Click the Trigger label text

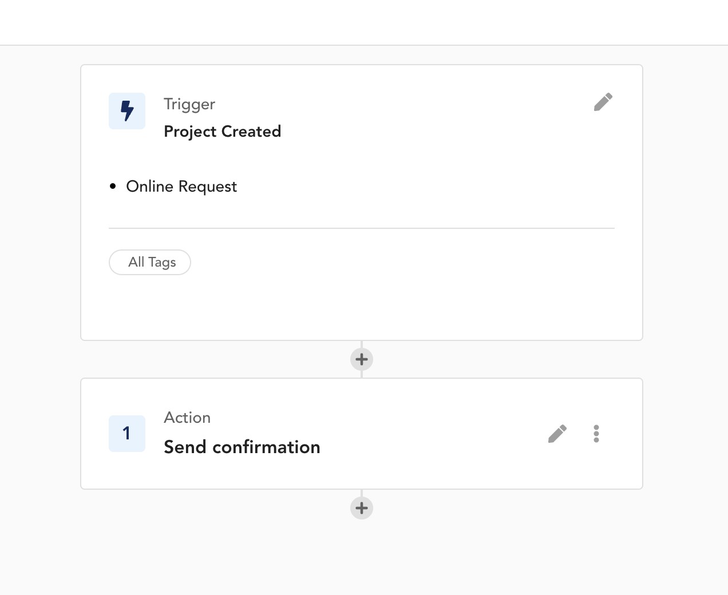pos(189,104)
